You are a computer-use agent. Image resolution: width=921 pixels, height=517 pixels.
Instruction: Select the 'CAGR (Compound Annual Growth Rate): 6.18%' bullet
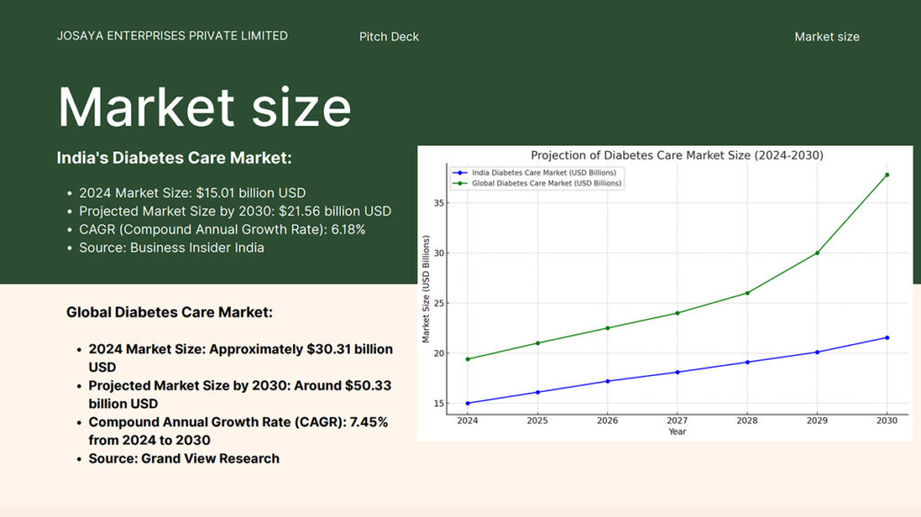(222, 229)
